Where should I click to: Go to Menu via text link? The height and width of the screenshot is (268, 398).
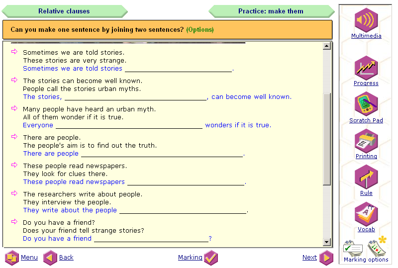[x=29, y=258]
